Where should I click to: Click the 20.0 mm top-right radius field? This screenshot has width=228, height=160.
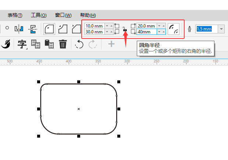coord(147,26)
